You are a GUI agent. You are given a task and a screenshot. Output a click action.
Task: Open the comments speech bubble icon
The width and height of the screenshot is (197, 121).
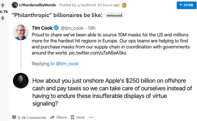pos(14,117)
